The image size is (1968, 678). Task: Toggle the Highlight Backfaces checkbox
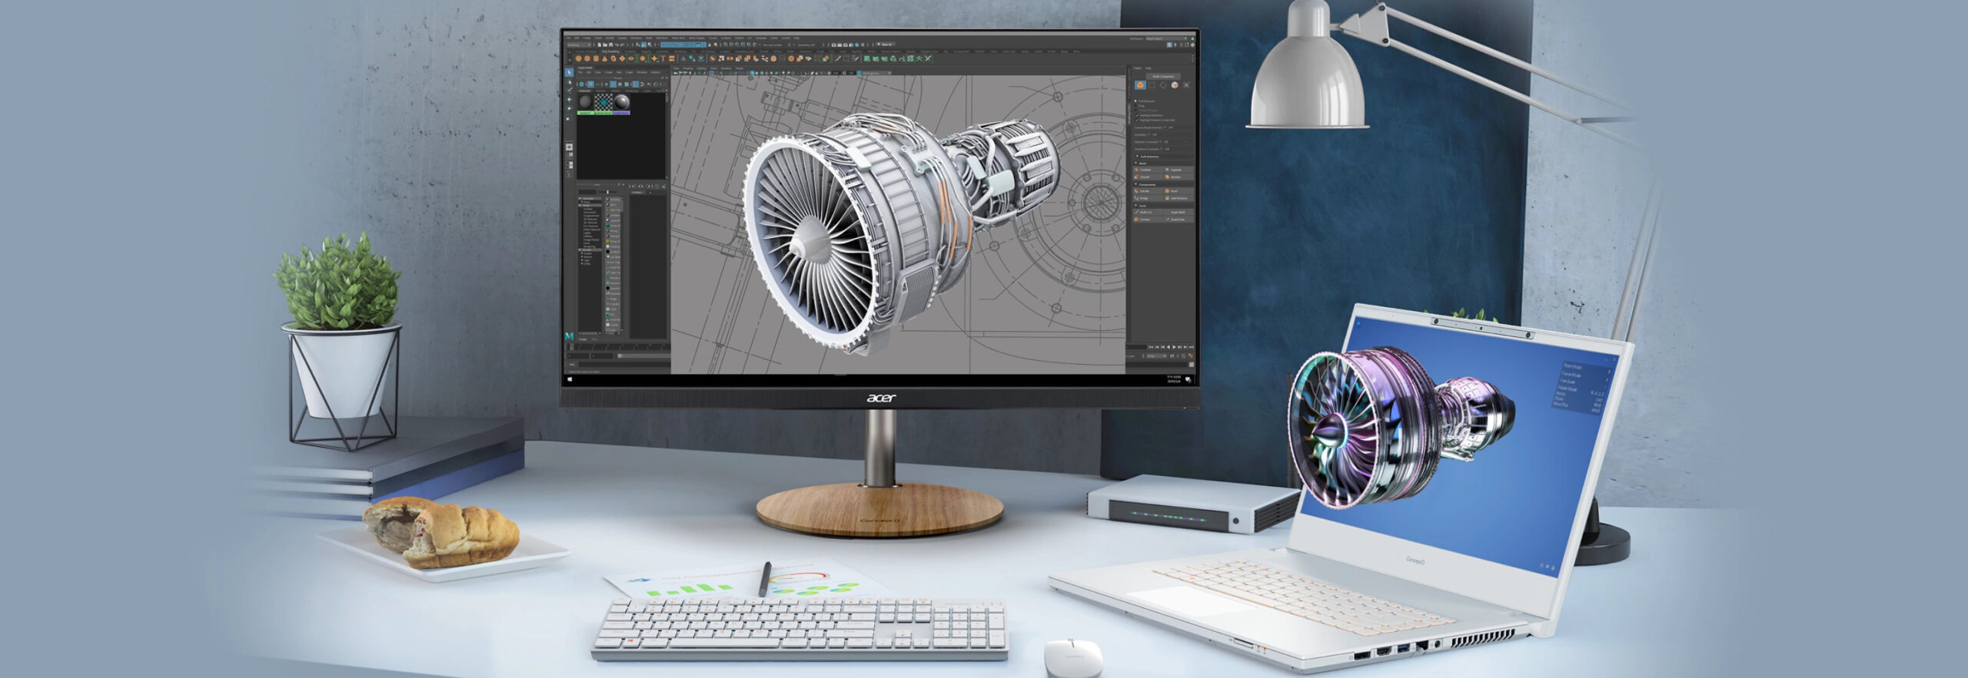tap(1139, 115)
